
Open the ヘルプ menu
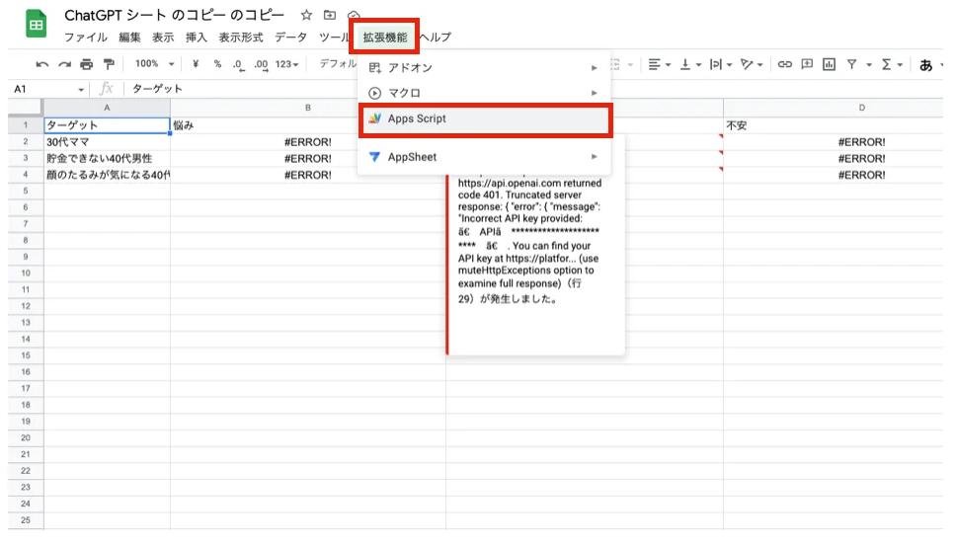click(436, 38)
